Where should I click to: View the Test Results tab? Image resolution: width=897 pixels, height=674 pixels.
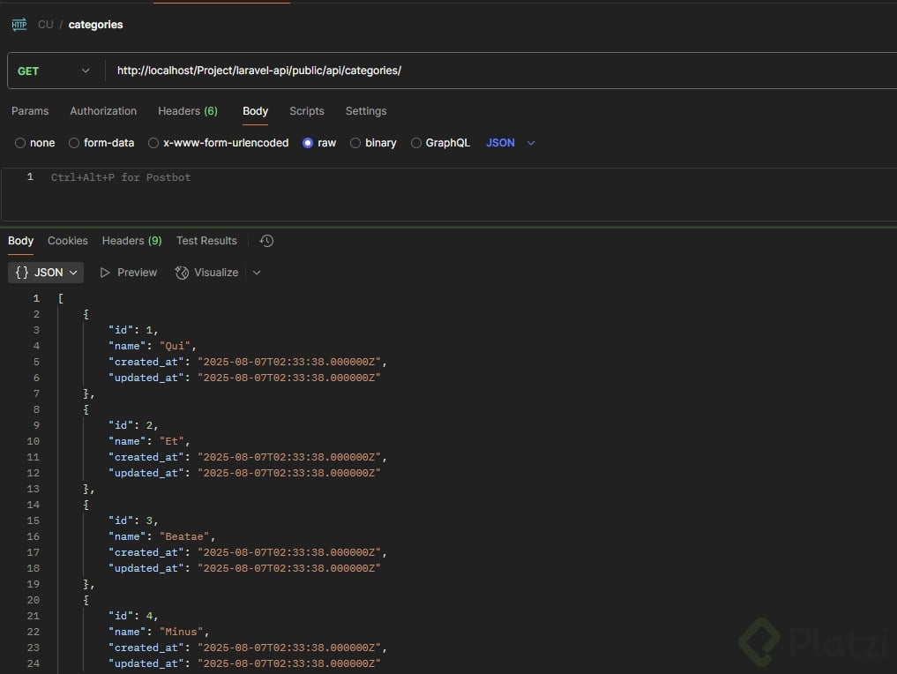[206, 241]
